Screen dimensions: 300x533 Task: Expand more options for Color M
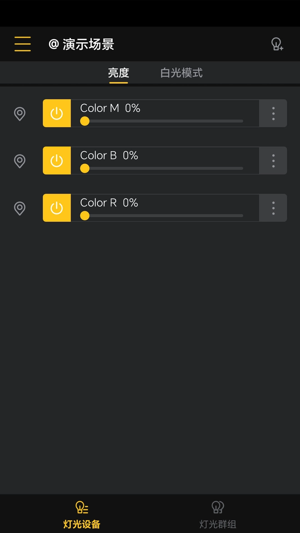(x=273, y=113)
